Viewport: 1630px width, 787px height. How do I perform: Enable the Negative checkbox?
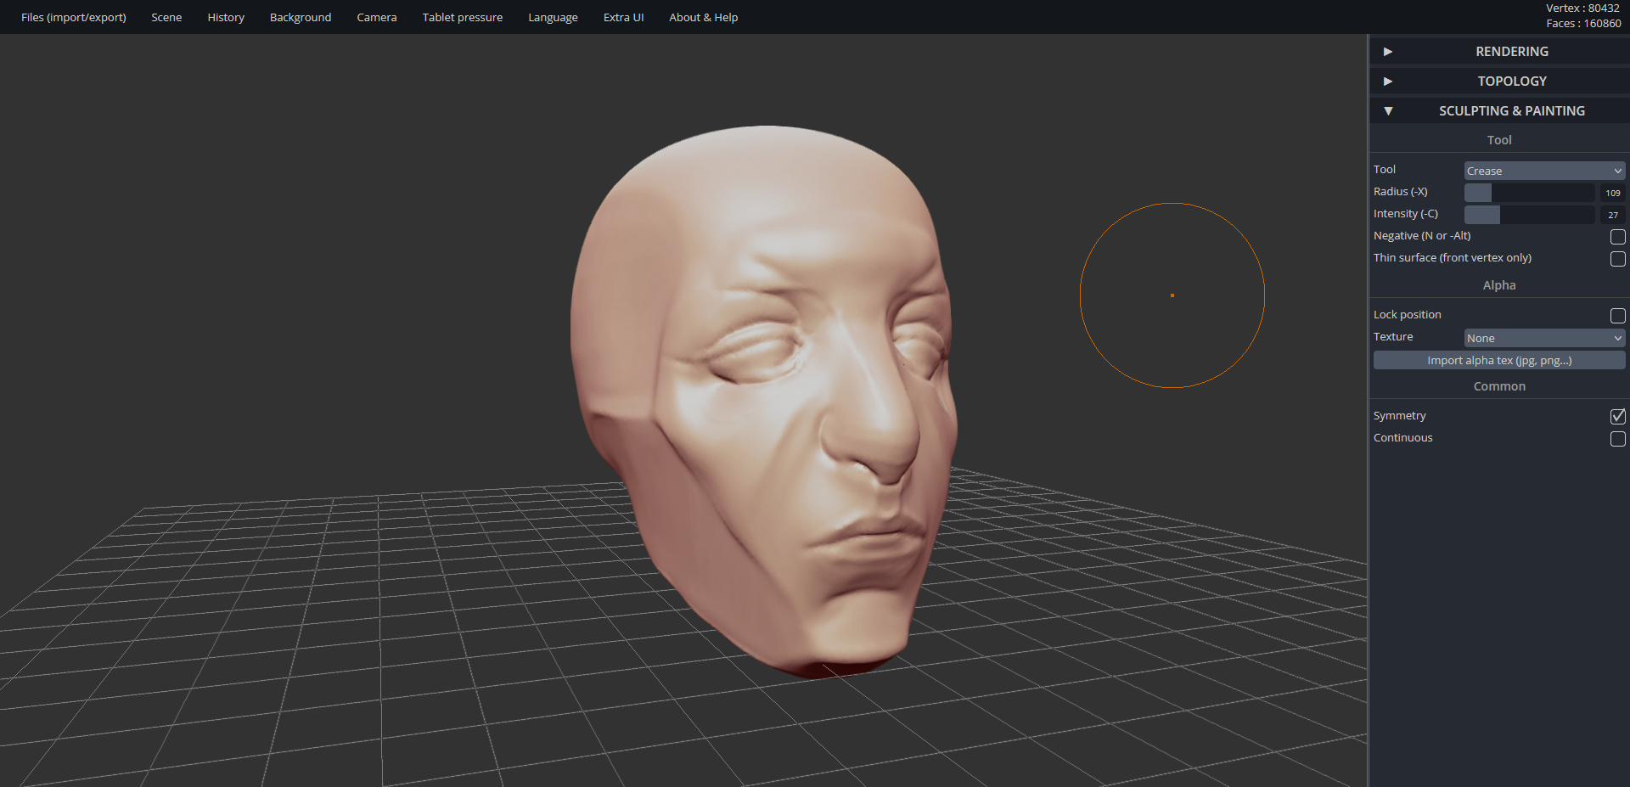pos(1617,237)
